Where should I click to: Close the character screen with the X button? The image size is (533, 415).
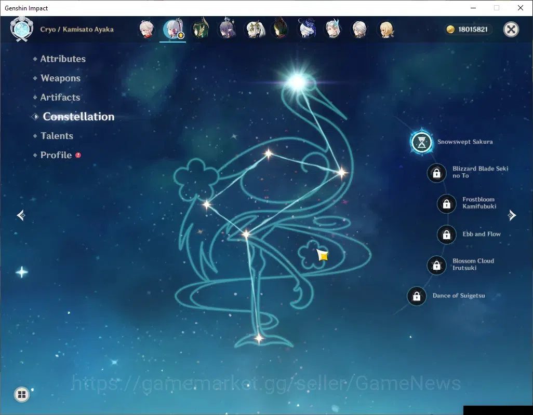click(511, 30)
